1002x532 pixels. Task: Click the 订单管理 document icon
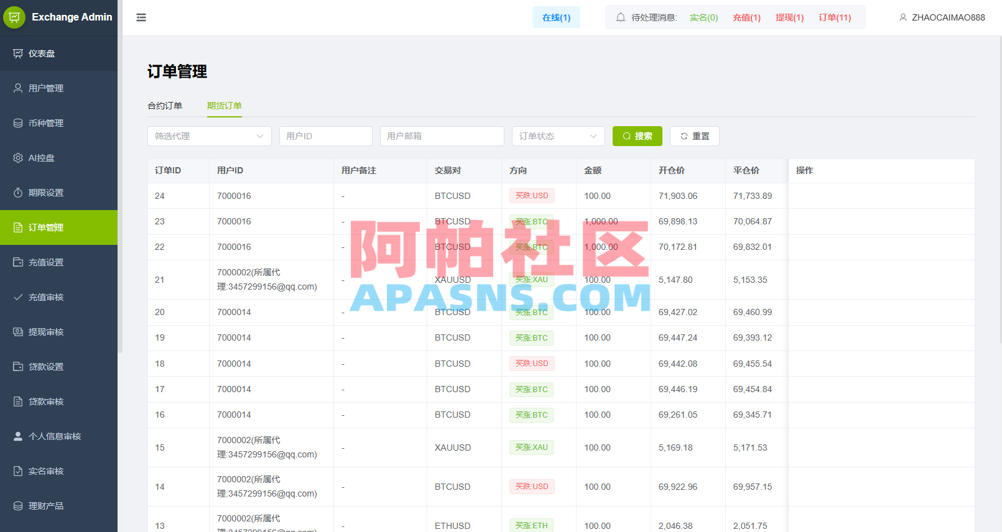pyautogui.click(x=18, y=227)
